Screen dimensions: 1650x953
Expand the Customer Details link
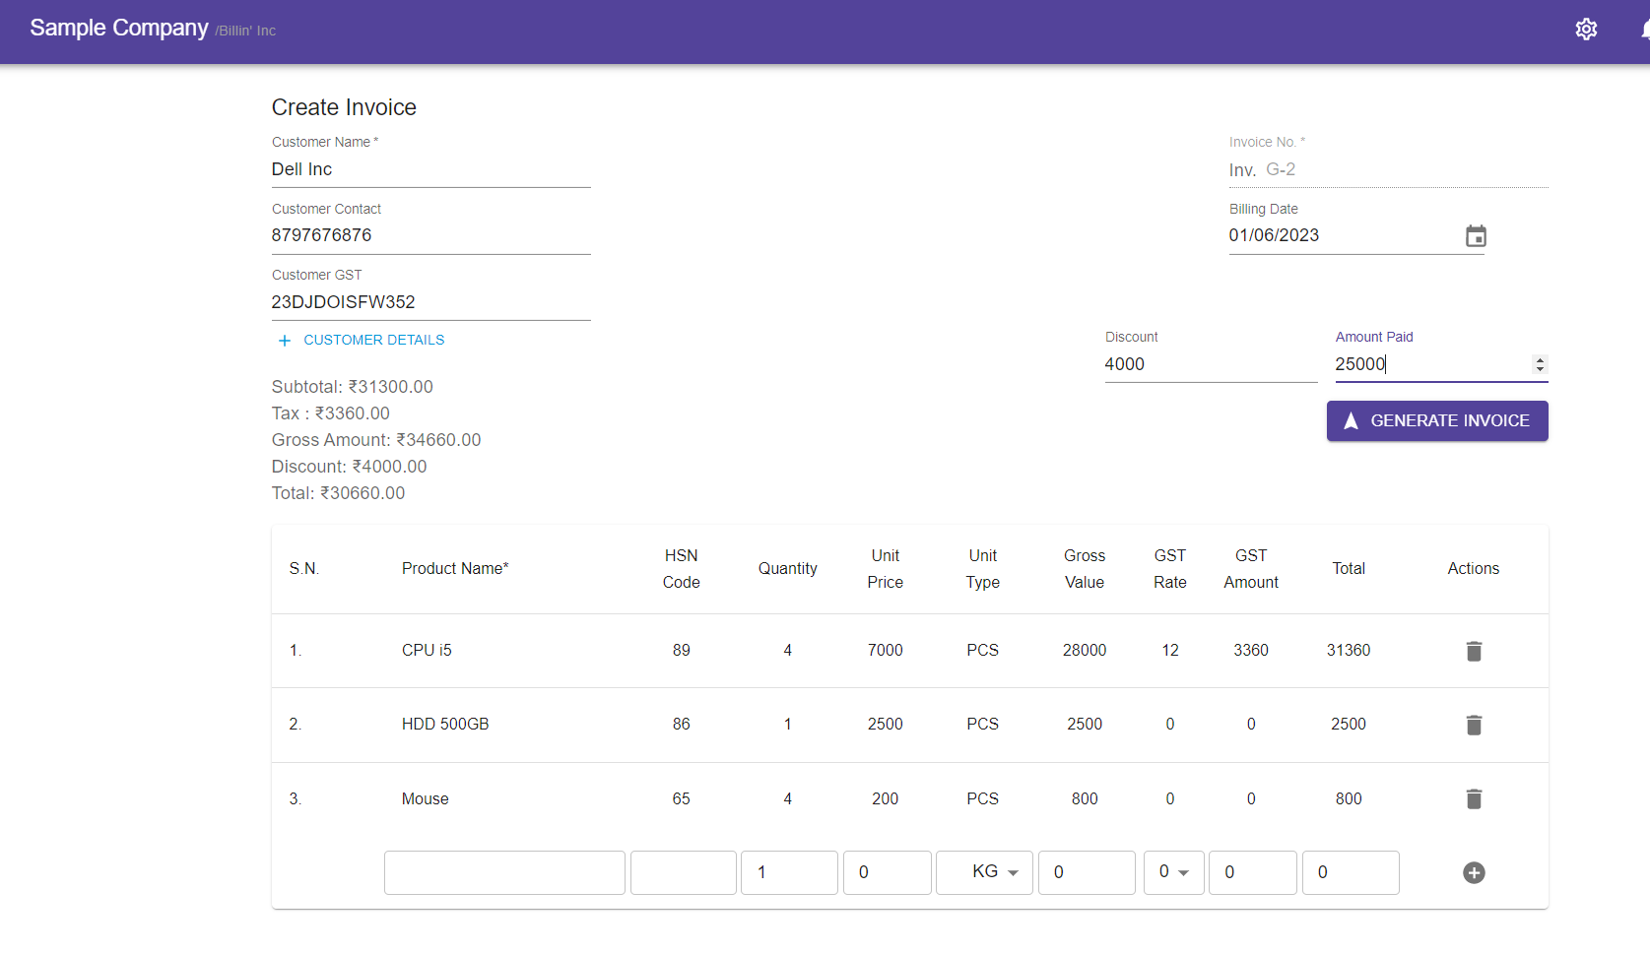coord(373,341)
